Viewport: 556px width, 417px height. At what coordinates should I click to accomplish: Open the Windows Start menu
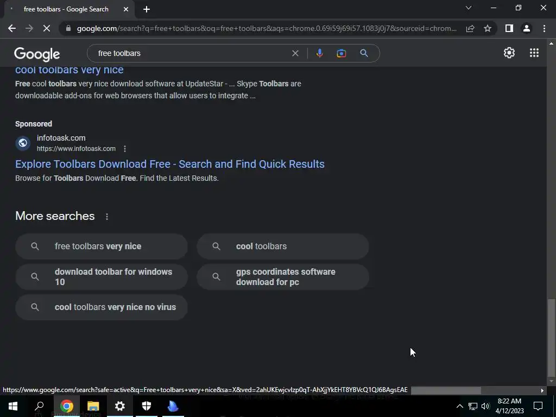point(13,406)
